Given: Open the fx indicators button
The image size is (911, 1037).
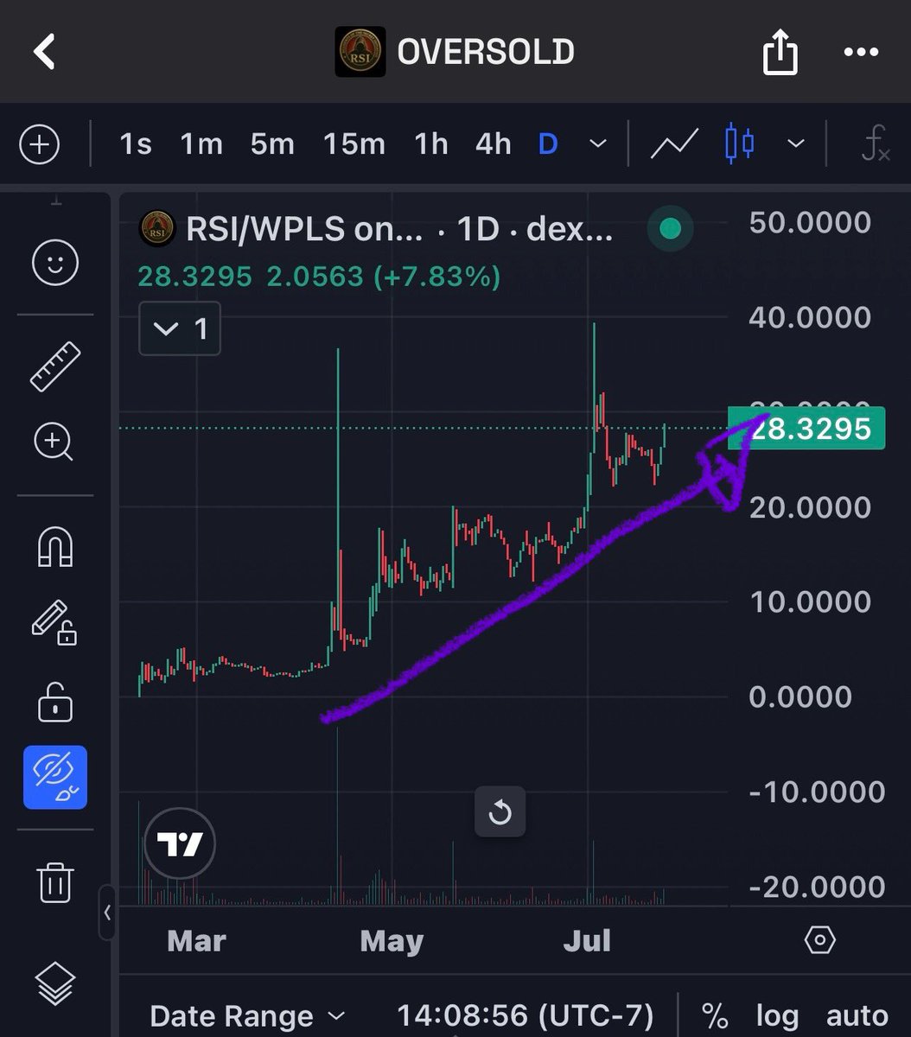Looking at the screenshot, I should (x=875, y=144).
